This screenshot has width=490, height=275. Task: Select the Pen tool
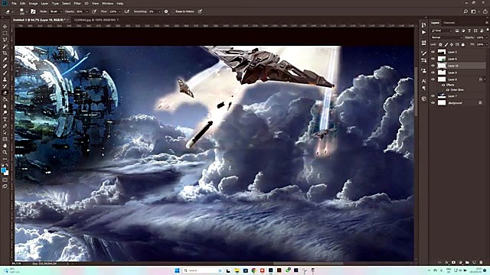coord(5,125)
